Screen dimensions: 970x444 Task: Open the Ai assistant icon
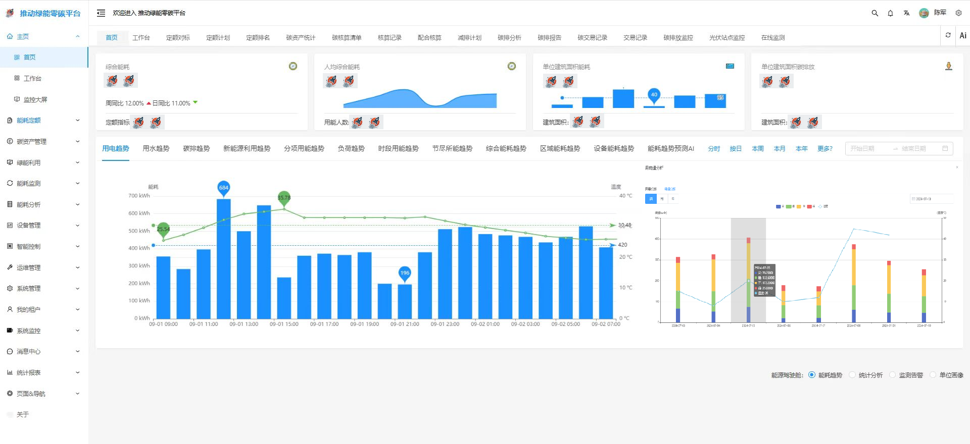962,35
